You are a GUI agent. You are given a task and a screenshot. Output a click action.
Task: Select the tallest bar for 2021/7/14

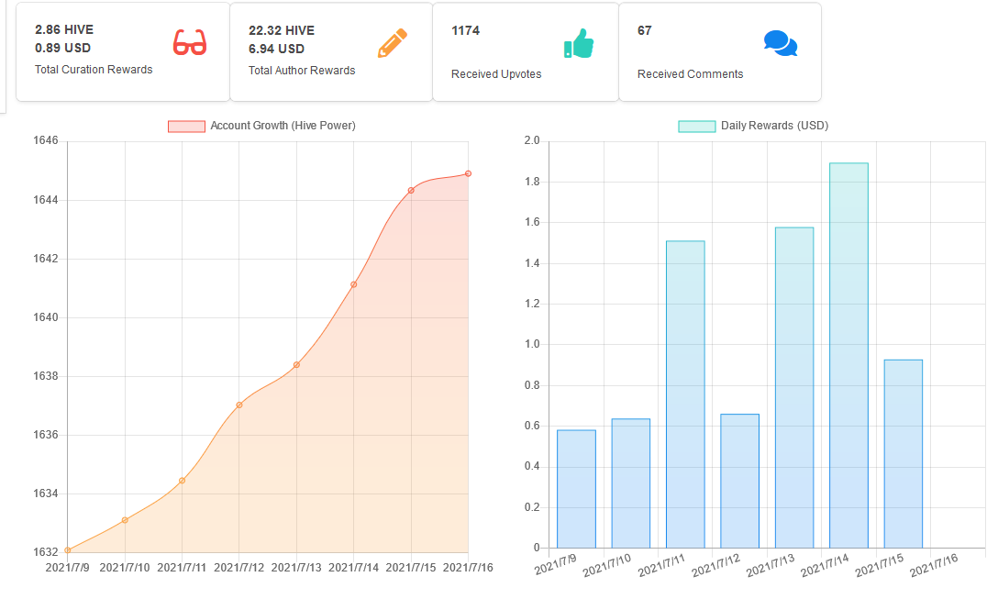849,355
